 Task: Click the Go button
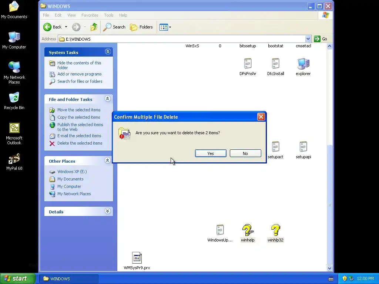pos(321,39)
